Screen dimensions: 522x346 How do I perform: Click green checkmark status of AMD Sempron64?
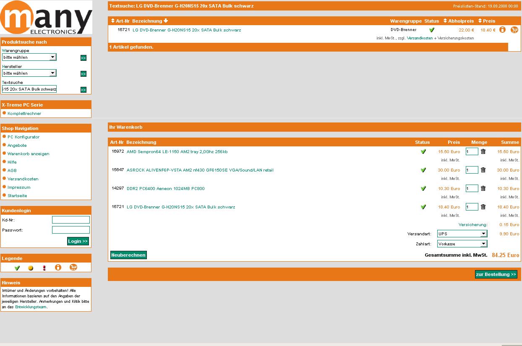tap(423, 152)
